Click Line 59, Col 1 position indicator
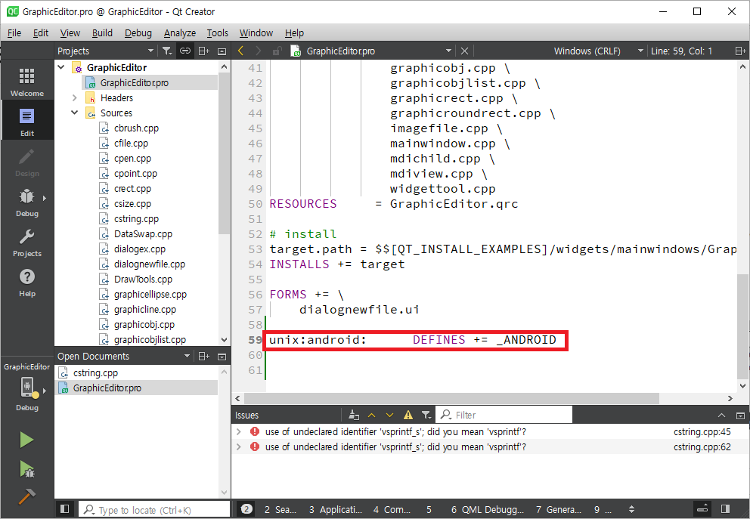Image resolution: width=750 pixels, height=519 pixels. tap(682, 51)
